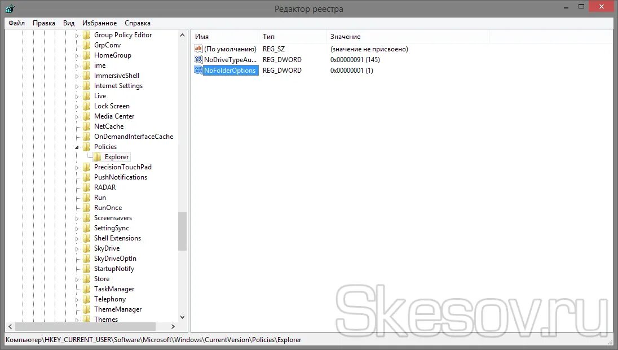Click the tree scroll up arrow

(182, 35)
